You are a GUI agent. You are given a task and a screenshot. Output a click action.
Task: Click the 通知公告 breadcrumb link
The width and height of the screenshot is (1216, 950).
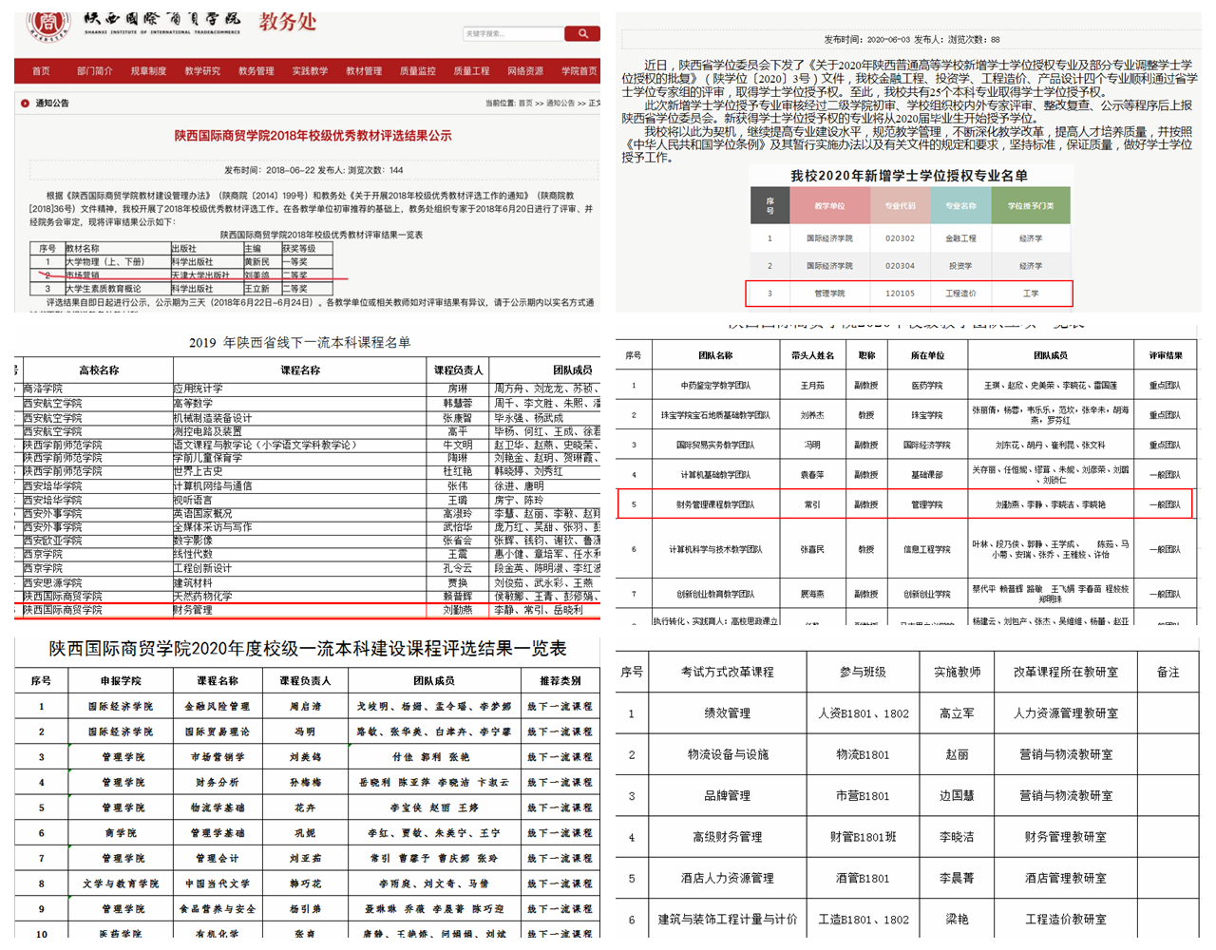tap(560, 104)
